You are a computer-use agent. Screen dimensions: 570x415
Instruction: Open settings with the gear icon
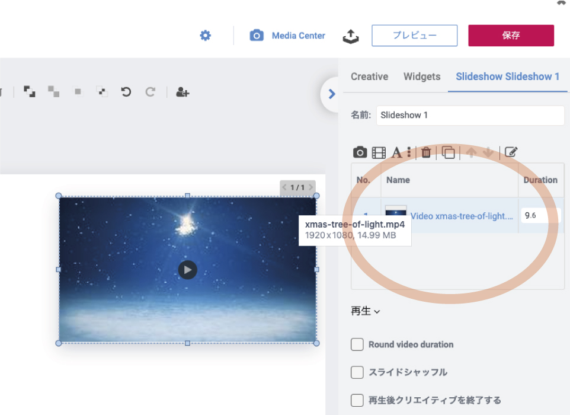pyautogui.click(x=205, y=36)
